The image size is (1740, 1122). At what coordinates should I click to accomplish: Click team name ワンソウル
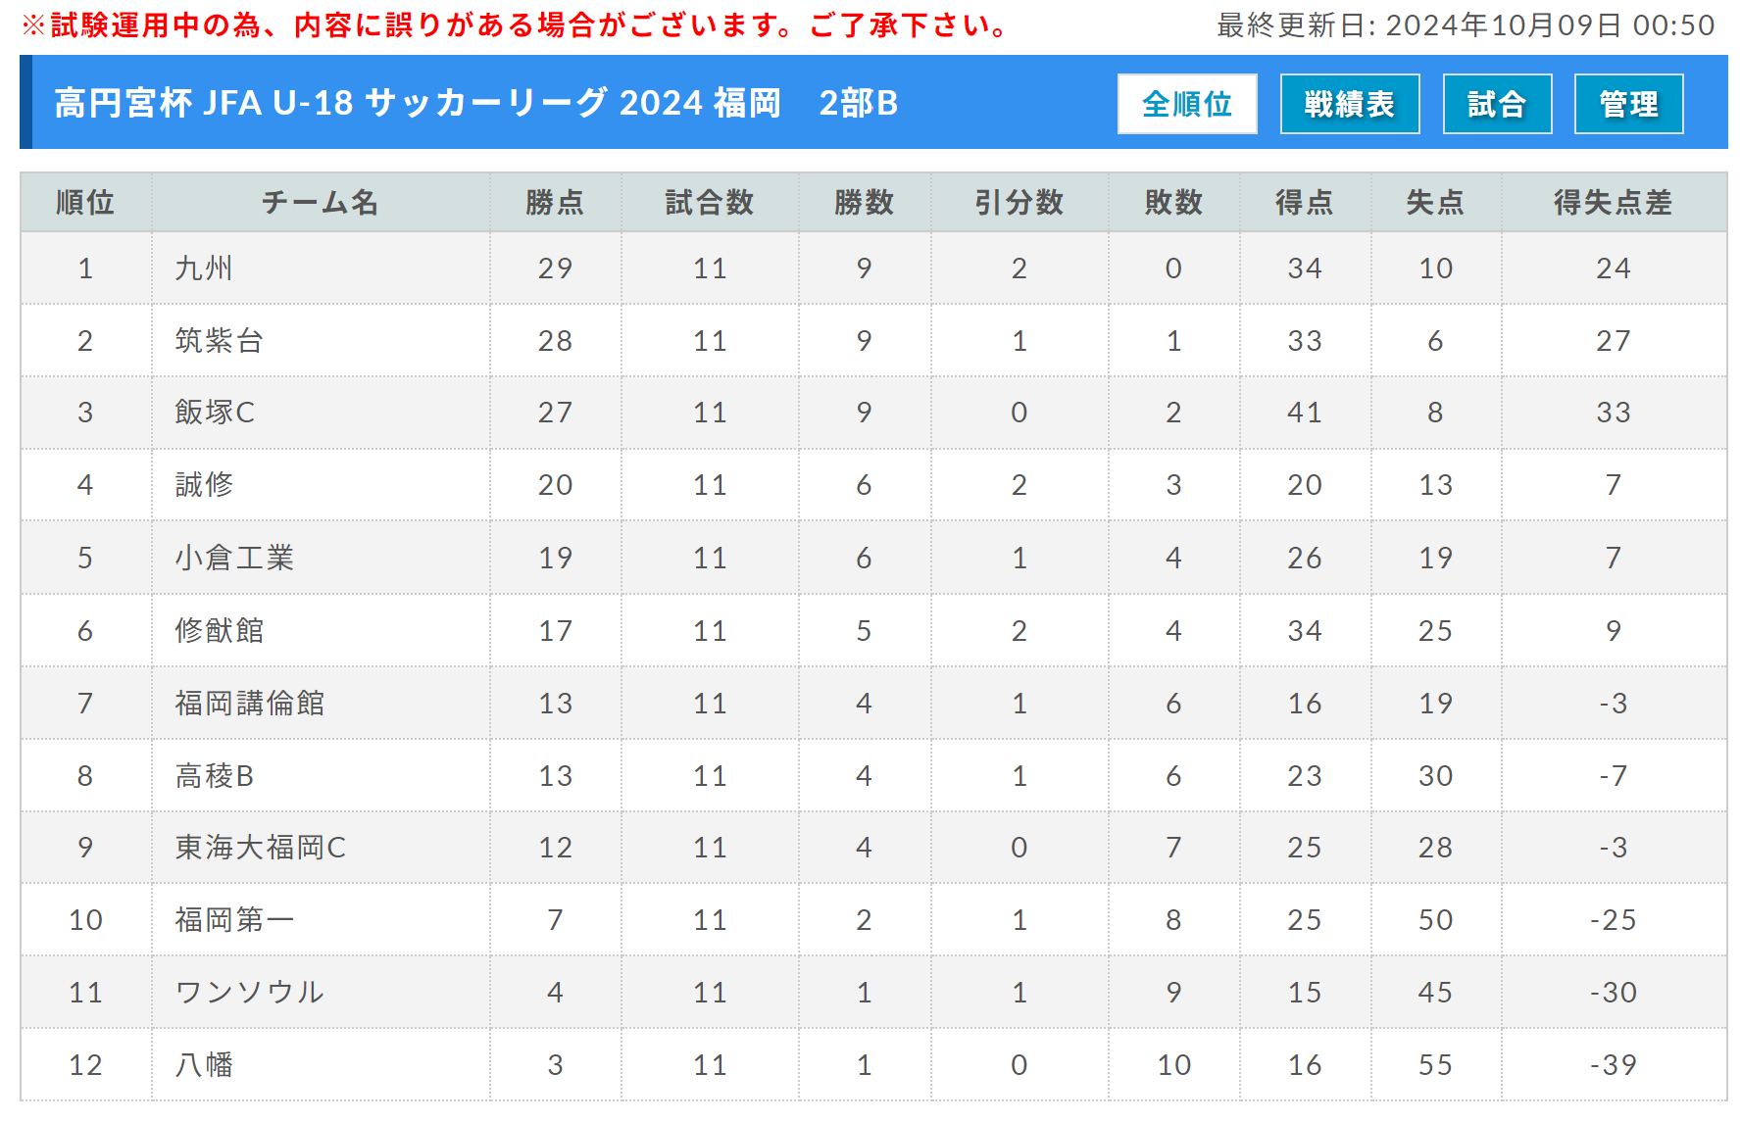tap(249, 992)
